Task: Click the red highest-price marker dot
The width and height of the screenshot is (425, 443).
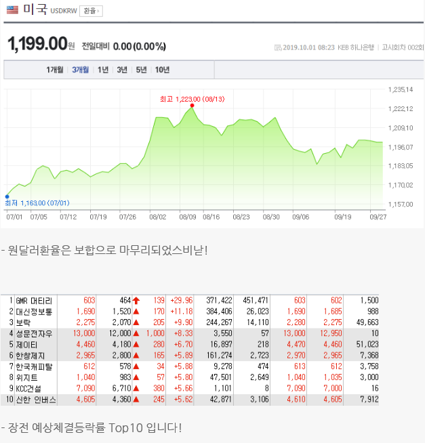Action: coord(193,106)
